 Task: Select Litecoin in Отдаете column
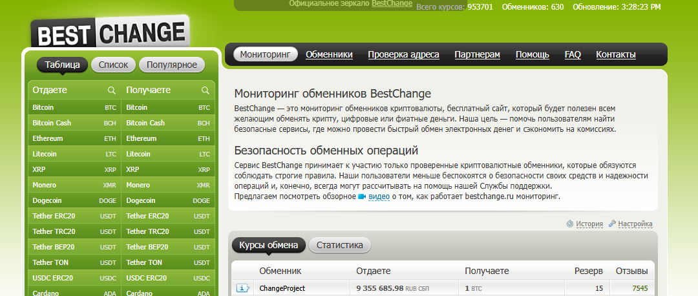[x=74, y=154]
